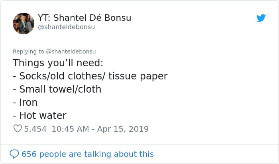Like the tweet using the heart icon
The image size is (279, 164).
pyautogui.click(x=18, y=129)
